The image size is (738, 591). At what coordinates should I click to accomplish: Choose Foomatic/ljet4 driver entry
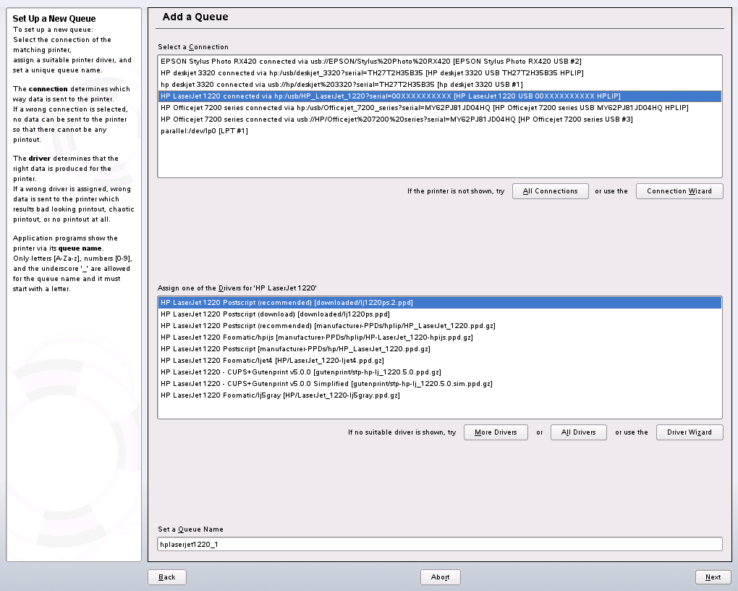[x=272, y=361]
